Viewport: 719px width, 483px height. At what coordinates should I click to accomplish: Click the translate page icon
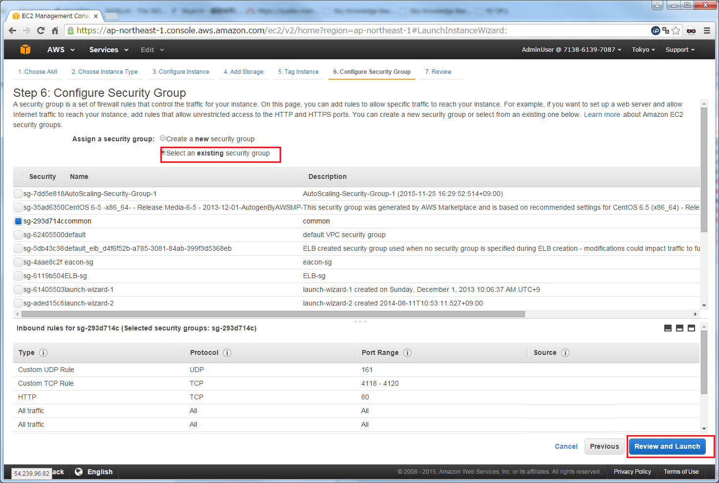[x=666, y=30]
